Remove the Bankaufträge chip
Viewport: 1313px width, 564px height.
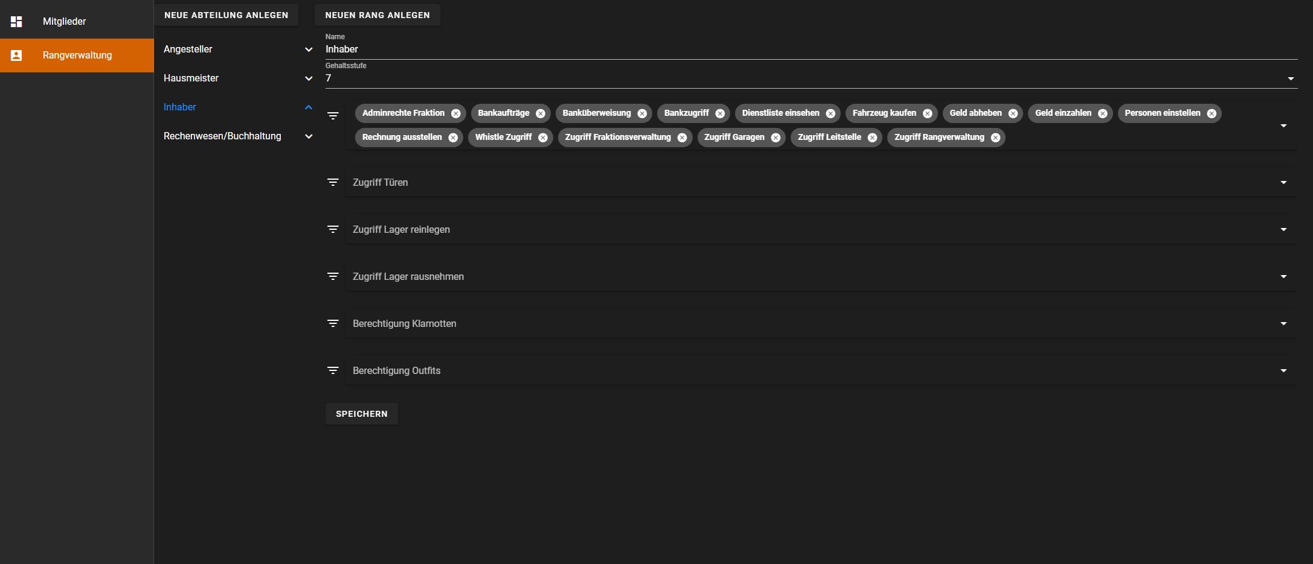coord(541,113)
